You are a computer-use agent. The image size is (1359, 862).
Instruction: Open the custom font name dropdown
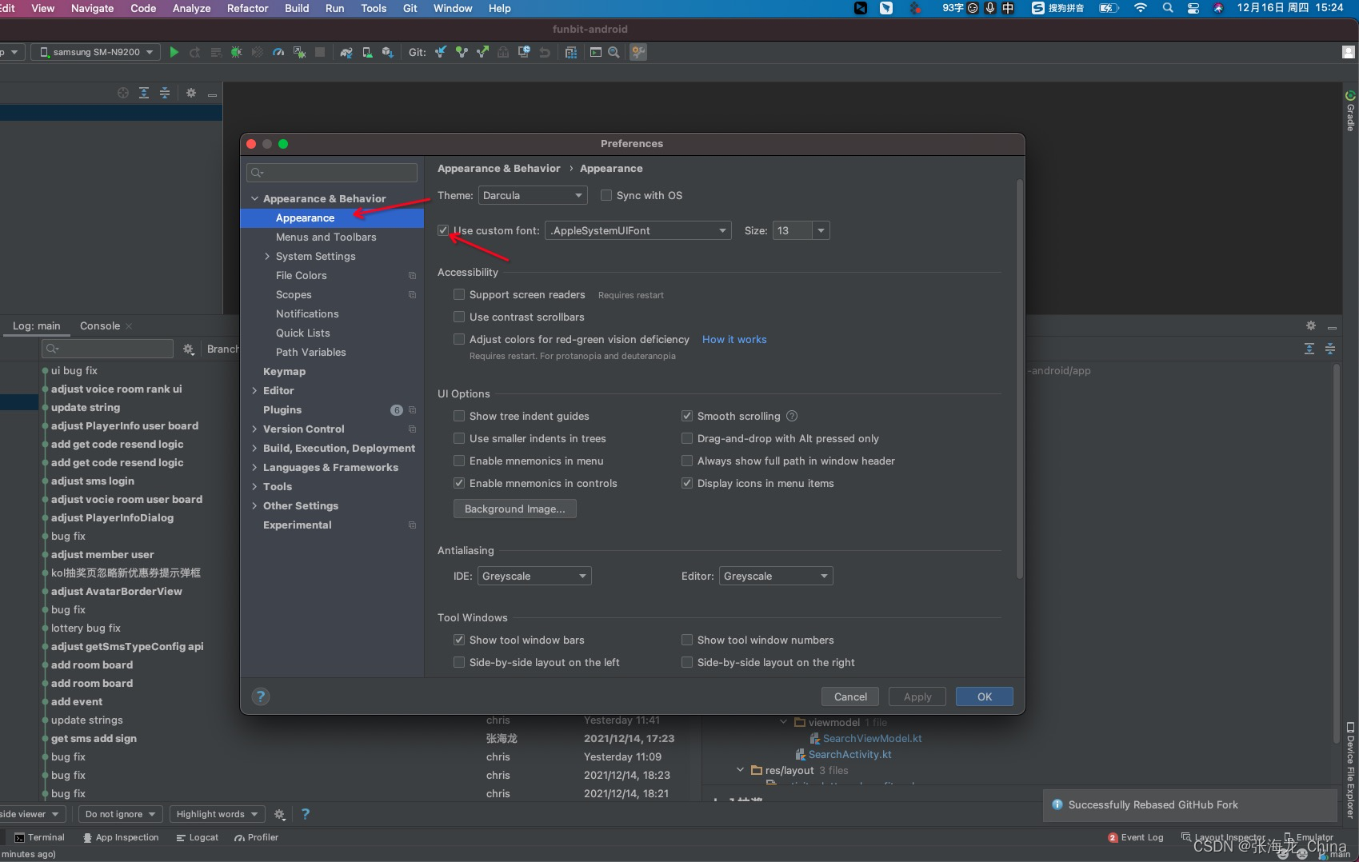(638, 230)
